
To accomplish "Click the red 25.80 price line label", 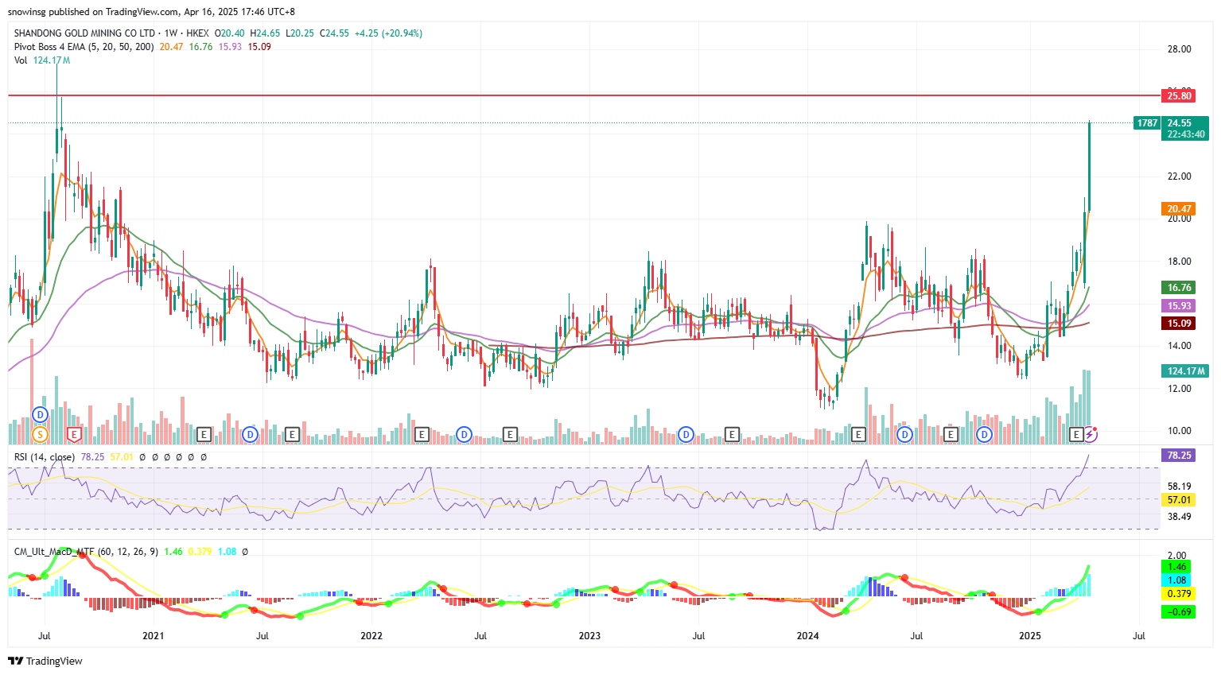I will tap(1179, 95).
